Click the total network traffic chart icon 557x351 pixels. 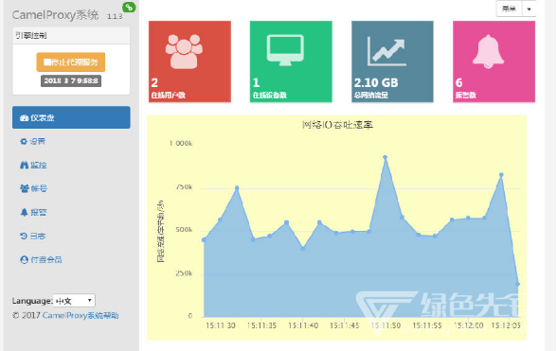tap(386, 52)
